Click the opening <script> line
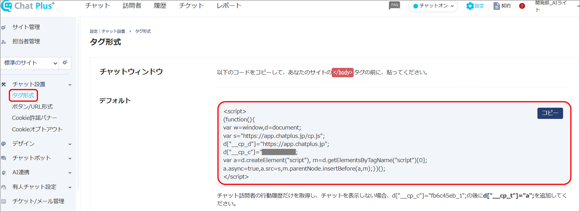Viewport: 580px width, 212px height. pos(235,111)
